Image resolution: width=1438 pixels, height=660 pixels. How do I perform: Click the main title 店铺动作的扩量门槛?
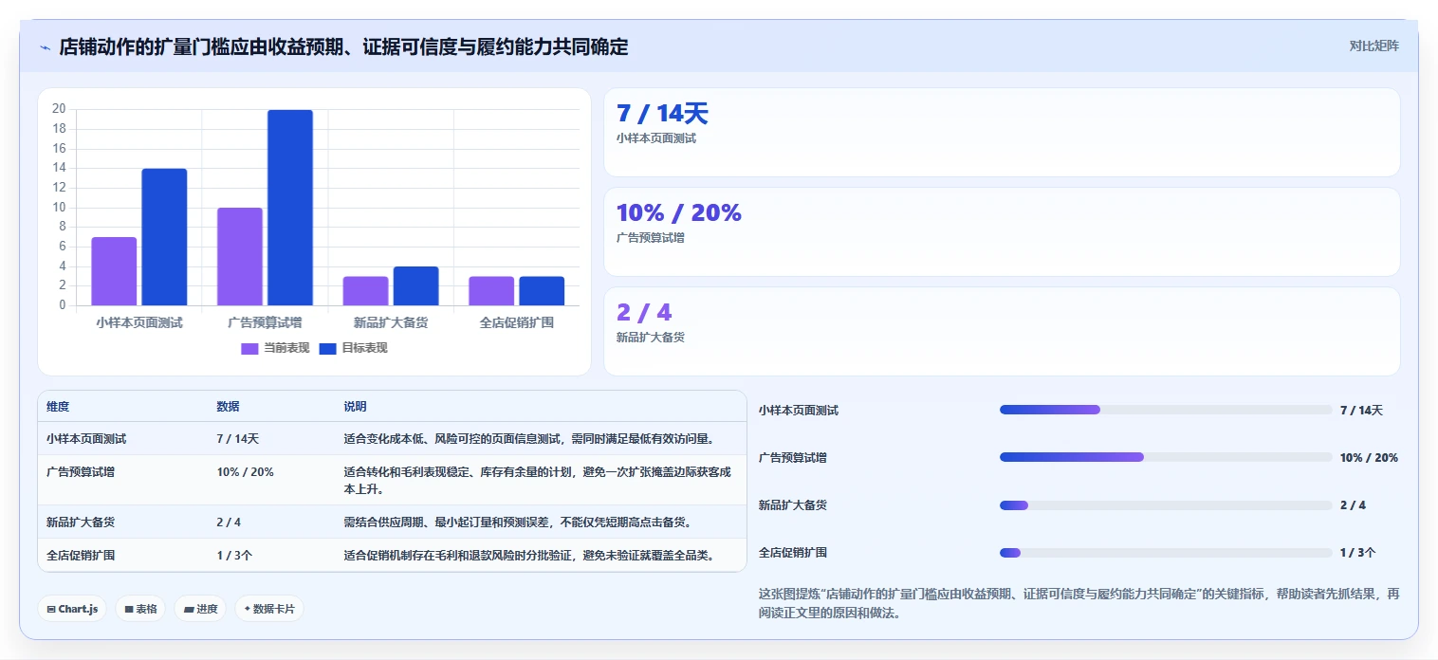tap(343, 47)
